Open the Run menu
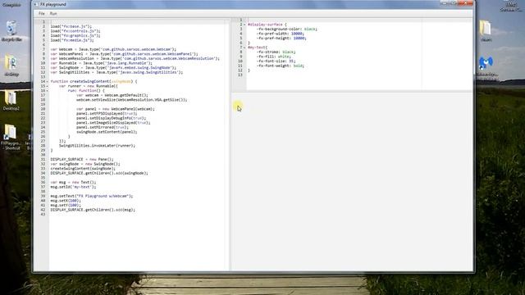Image resolution: width=525 pixels, height=295 pixels. point(53,13)
